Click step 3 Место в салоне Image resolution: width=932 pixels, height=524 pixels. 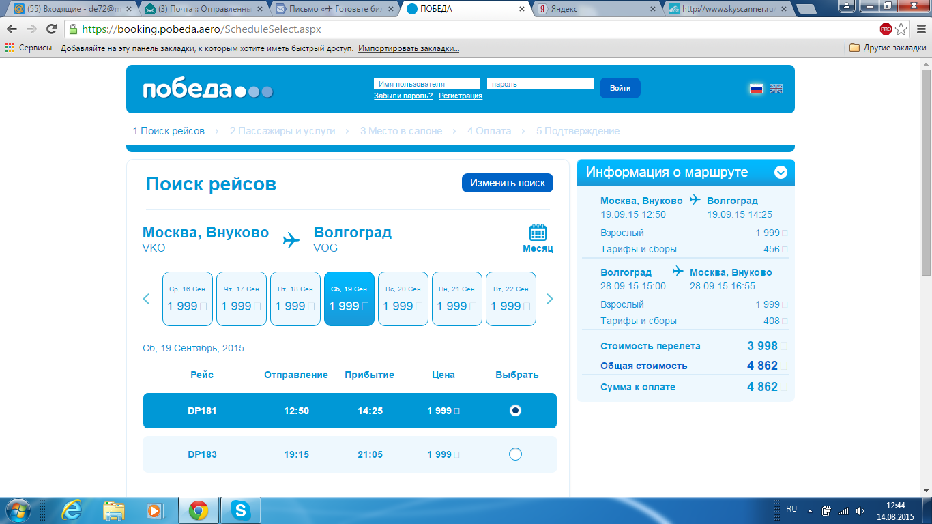[401, 131]
